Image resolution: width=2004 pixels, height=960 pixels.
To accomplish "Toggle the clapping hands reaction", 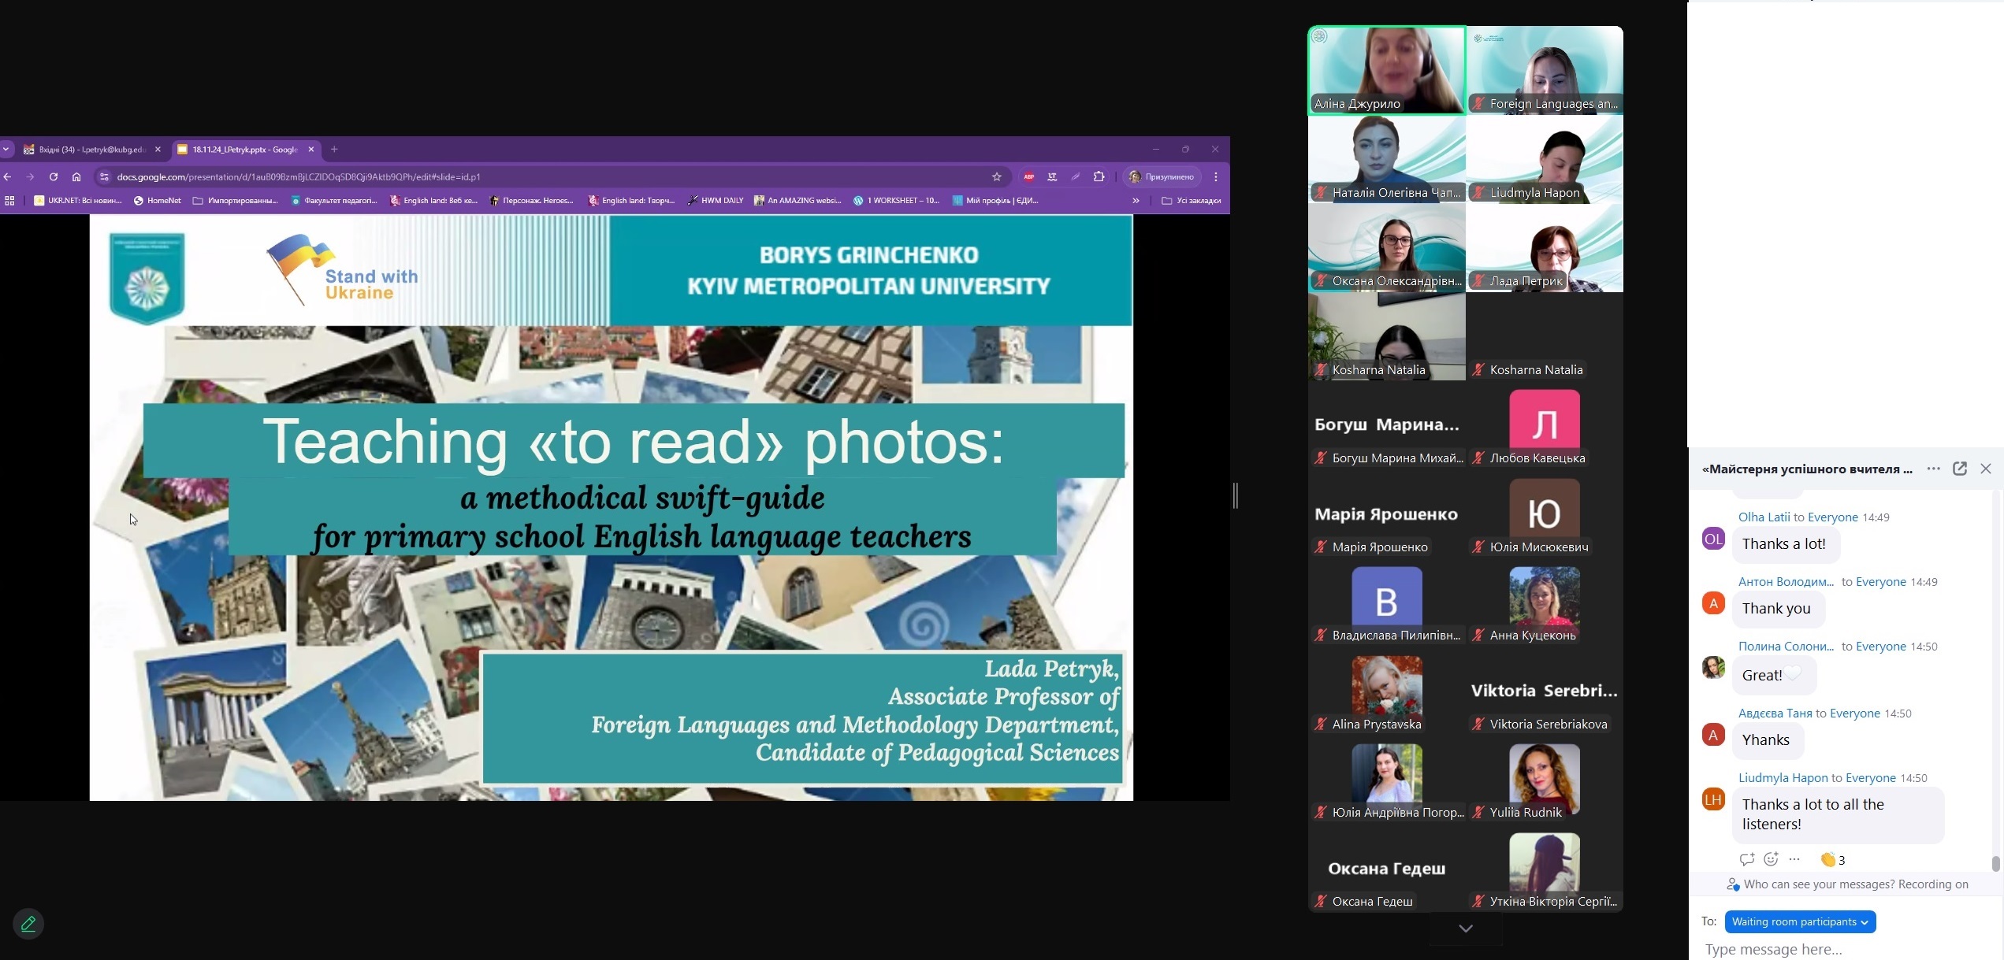I will click(1832, 859).
